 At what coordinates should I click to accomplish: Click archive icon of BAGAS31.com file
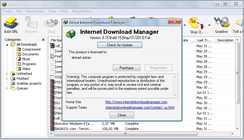click(x=52, y=129)
